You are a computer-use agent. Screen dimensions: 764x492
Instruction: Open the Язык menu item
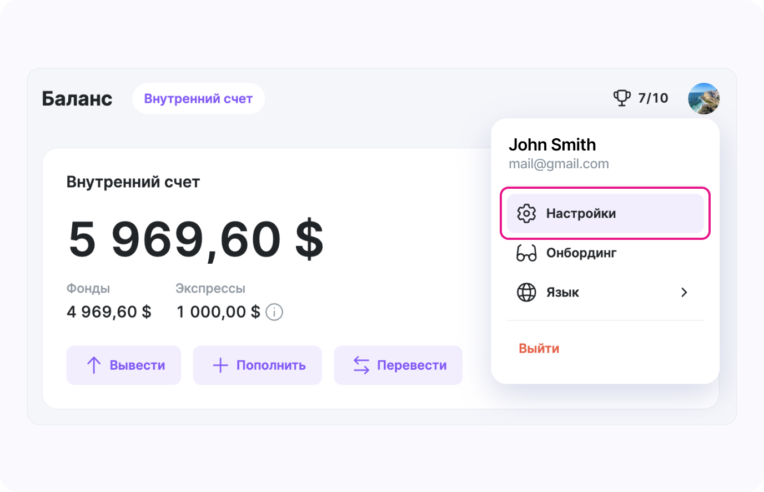605,292
